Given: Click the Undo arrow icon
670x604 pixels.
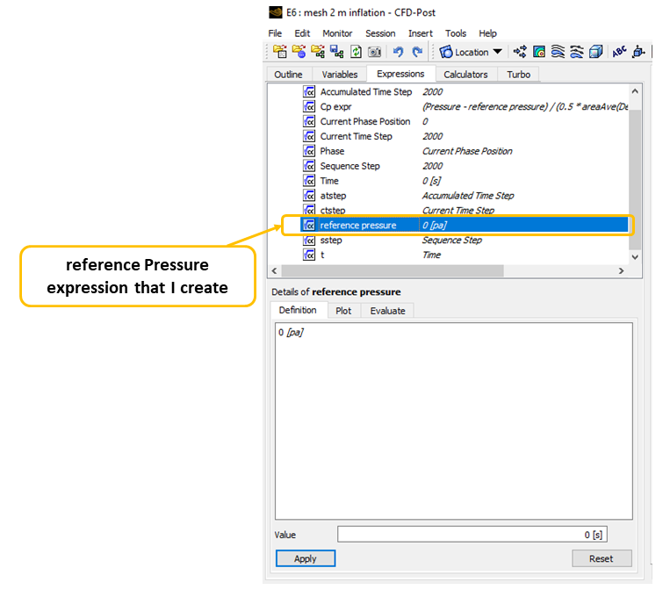Looking at the screenshot, I should pyautogui.click(x=398, y=52).
